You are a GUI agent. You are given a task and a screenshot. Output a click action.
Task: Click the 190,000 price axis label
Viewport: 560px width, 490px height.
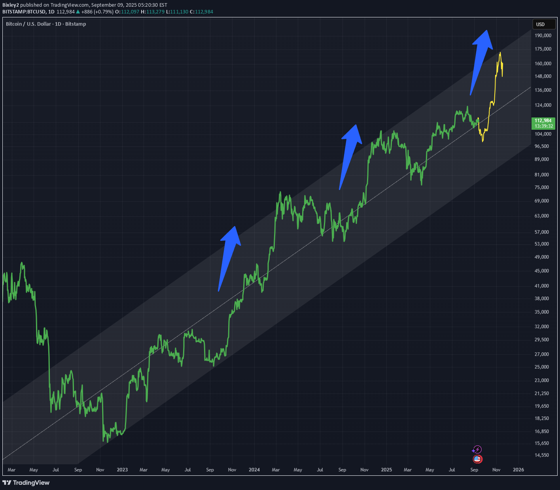[543, 36]
